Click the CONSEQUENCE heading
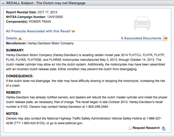 pos(20,76)
